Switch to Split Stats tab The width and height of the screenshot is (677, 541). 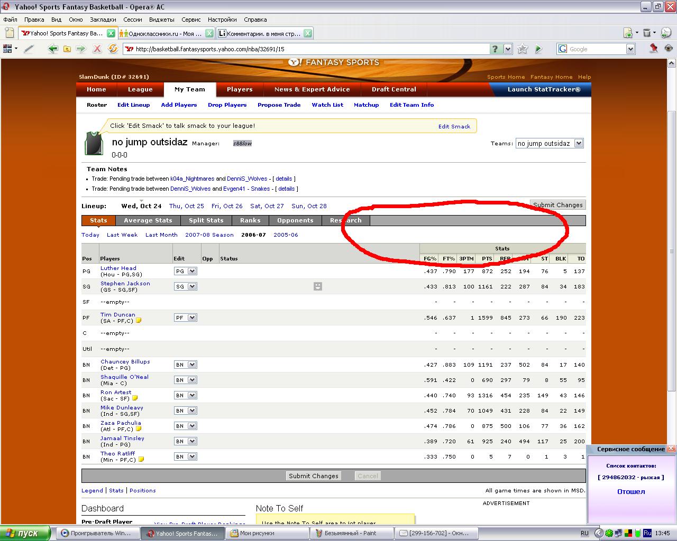[206, 220]
